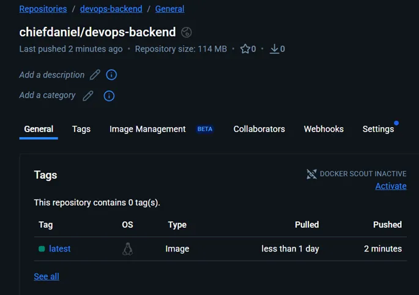The height and width of the screenshot is (295, 419).
Task: Switch to the General tab
Action: tap(39, 129)
